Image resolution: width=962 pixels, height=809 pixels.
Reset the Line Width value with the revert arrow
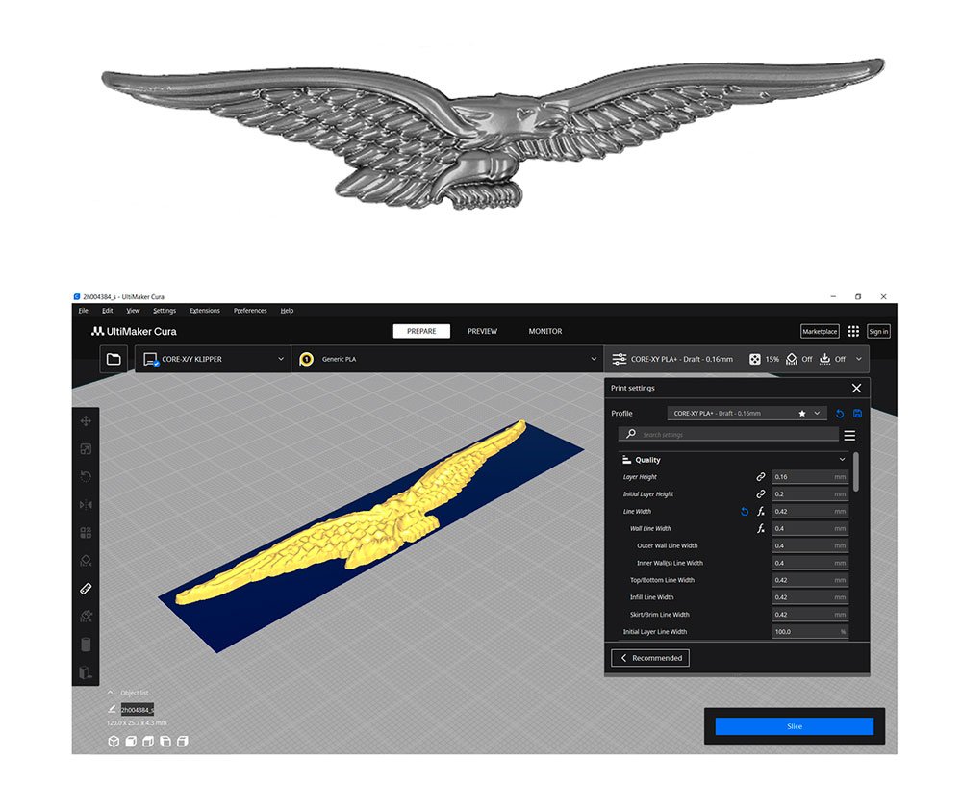coord(744,512)
